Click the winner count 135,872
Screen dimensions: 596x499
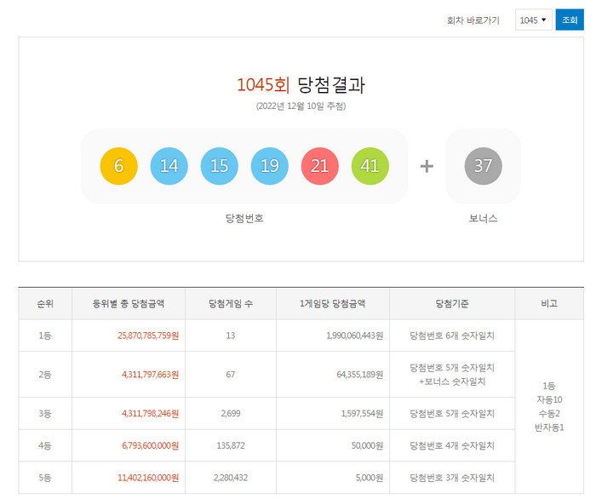pos(231,445)
